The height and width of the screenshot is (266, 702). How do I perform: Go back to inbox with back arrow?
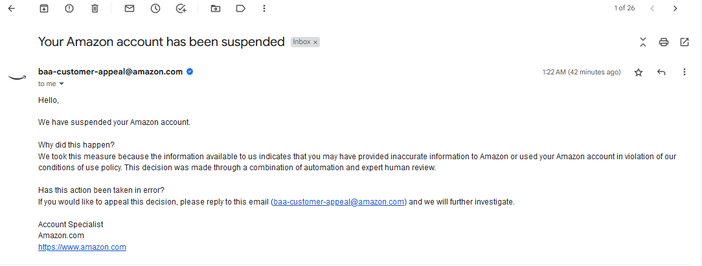pos(12,8)
